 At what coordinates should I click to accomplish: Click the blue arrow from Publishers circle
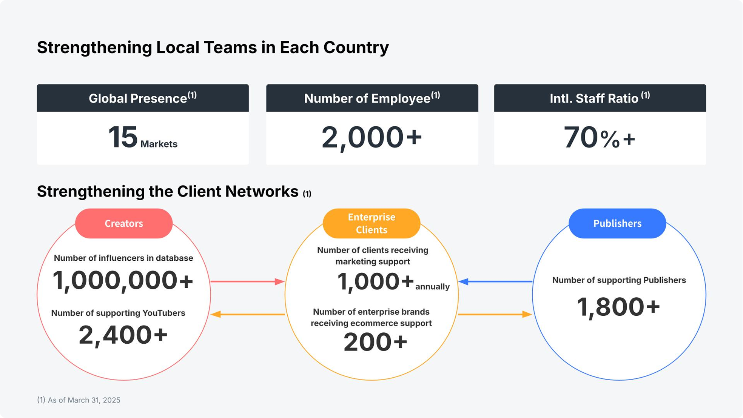tap(495, 281)
